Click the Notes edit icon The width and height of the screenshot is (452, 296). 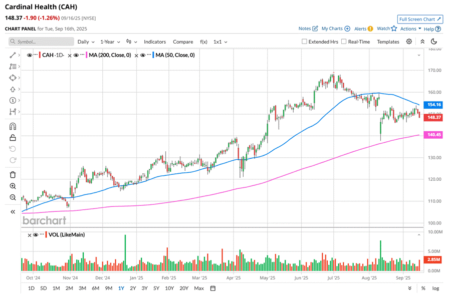click(315, 29)
